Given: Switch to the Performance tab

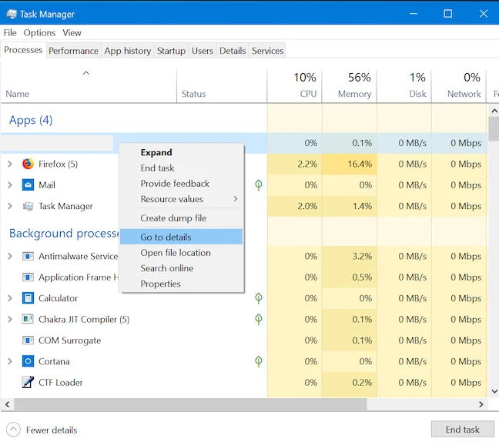Looking at the screenshot, I should coord(73,51).
